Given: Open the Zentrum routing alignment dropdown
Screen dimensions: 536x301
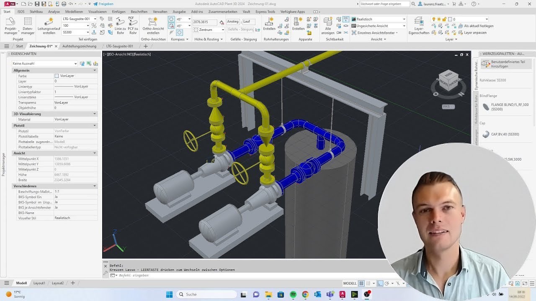Looking at the screenshot, I should point(209,30).
